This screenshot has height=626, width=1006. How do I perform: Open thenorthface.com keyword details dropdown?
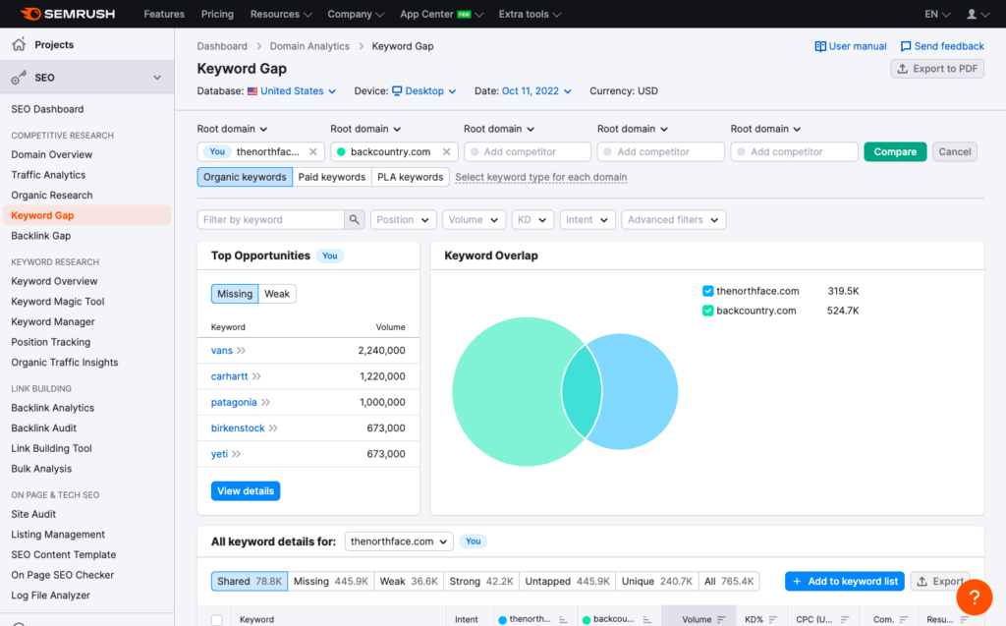(x=399, y=541)
